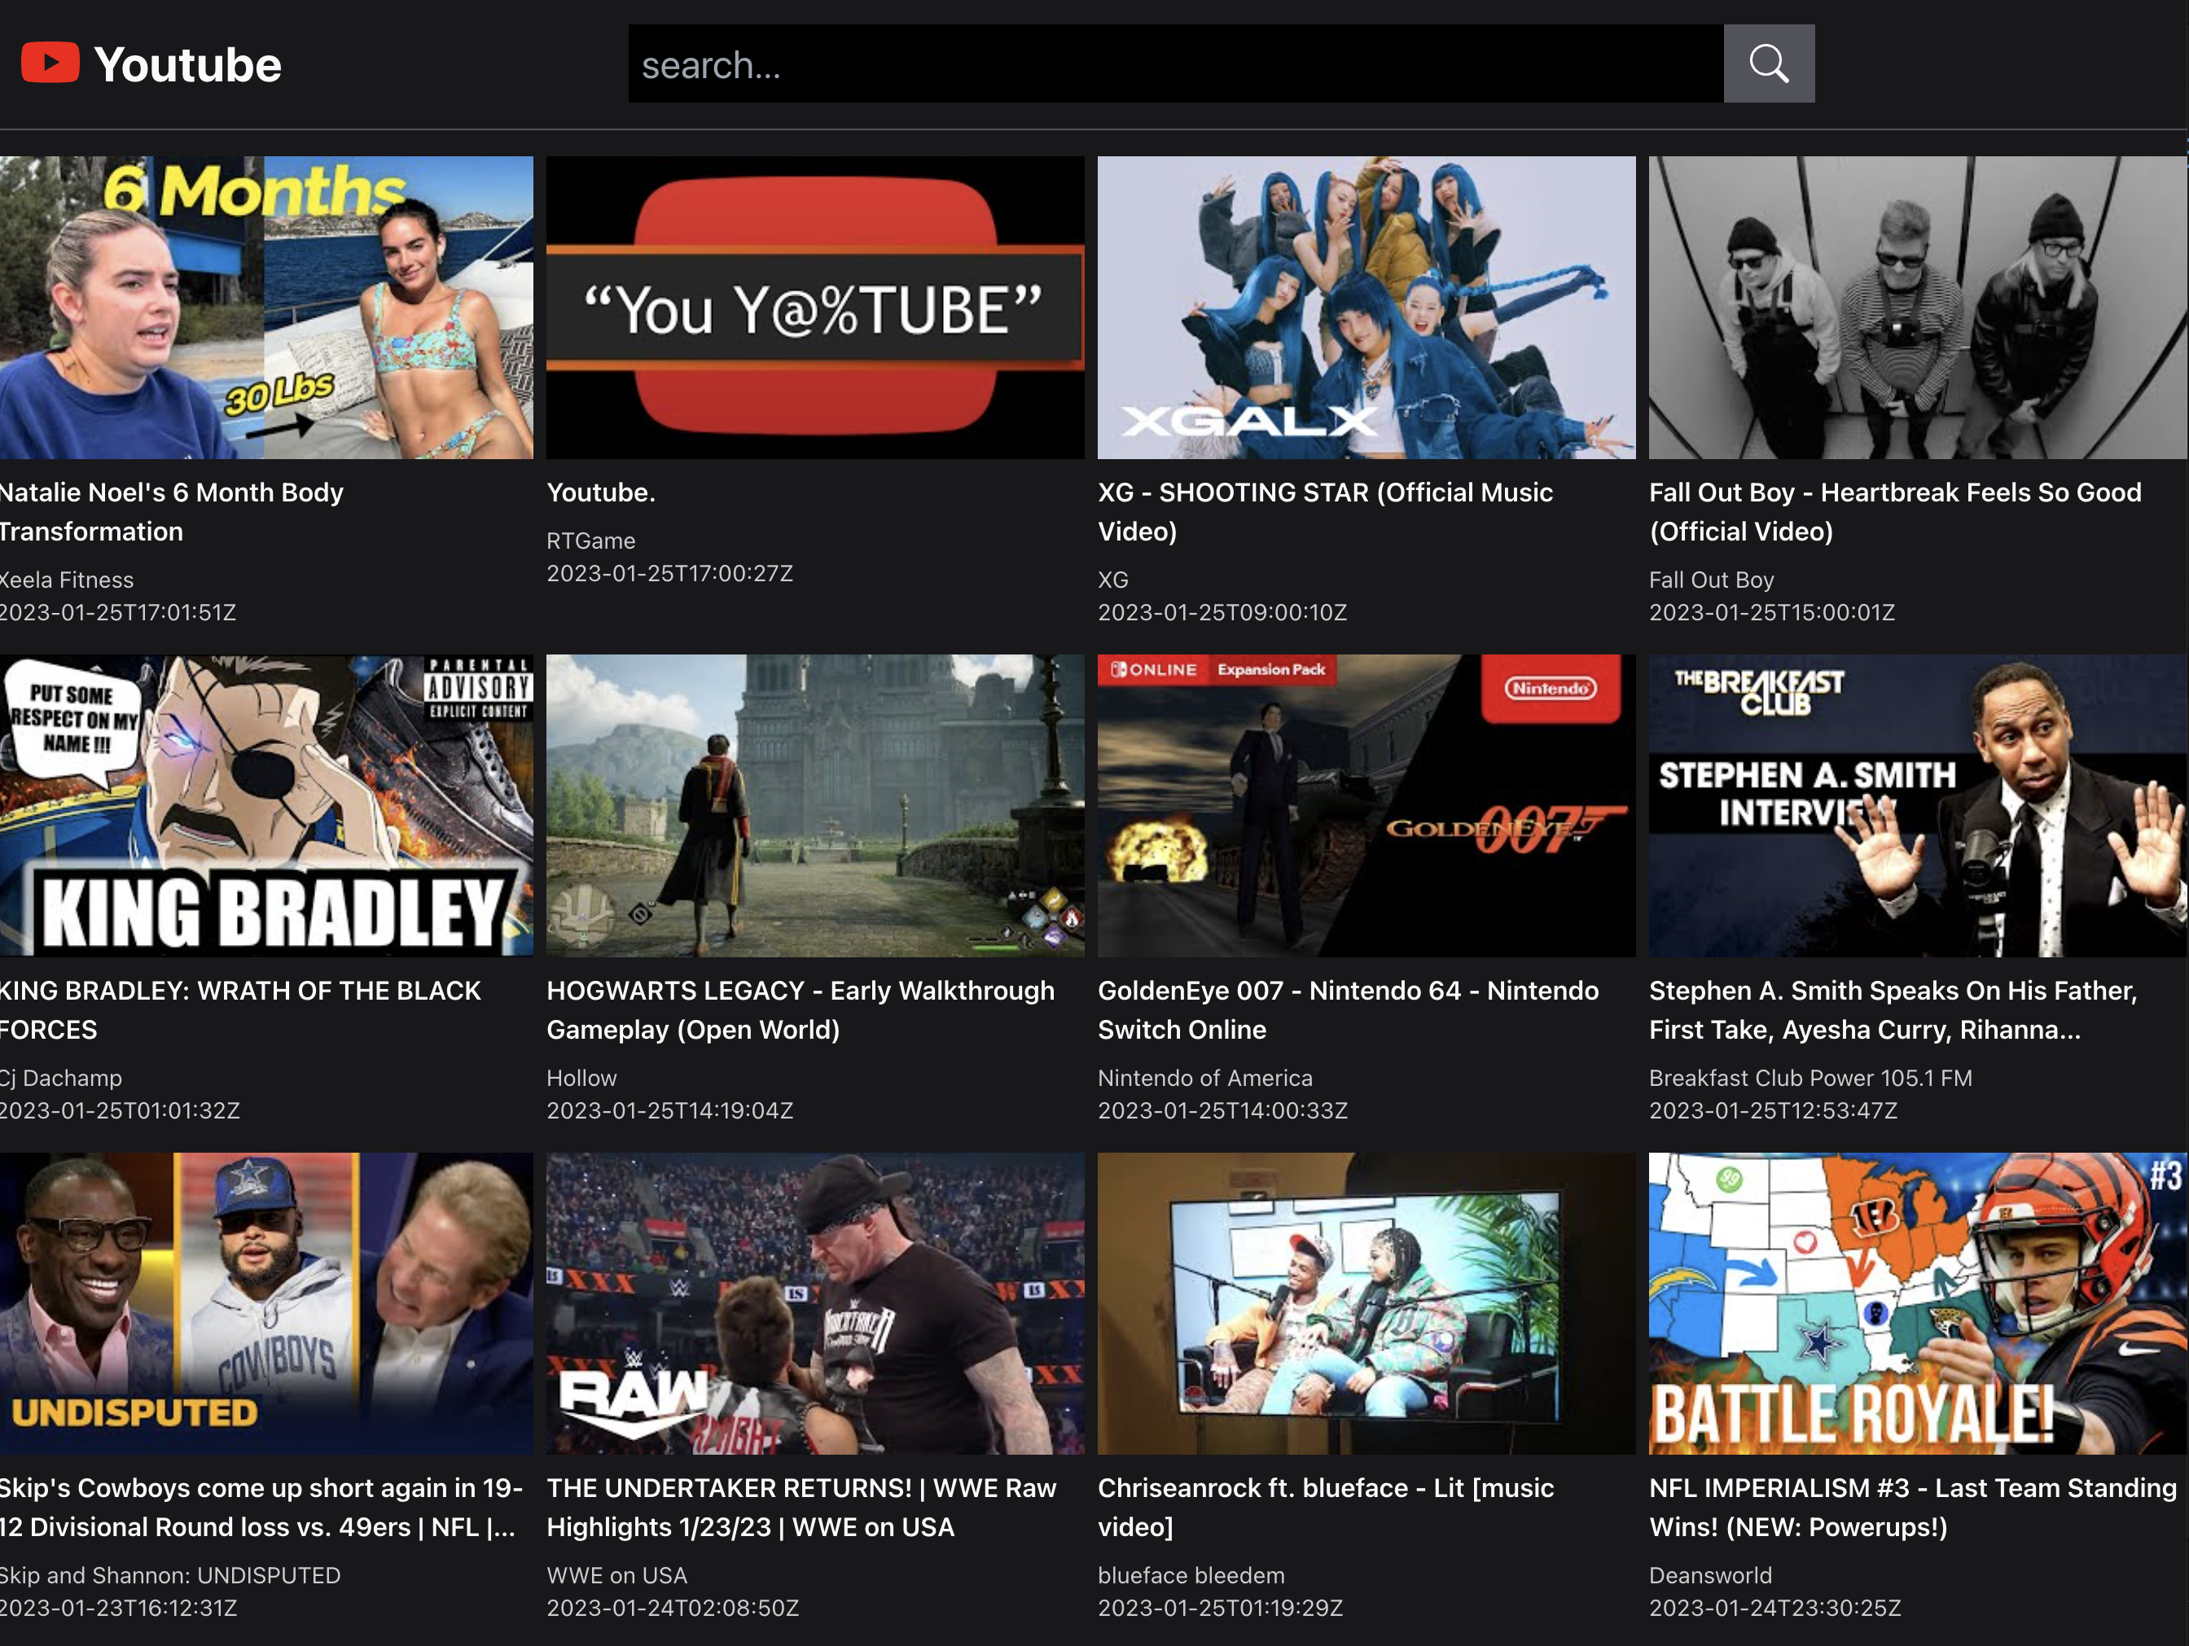Viewport: 2189px width, 1646px height.
Task: Open the "You Y@%TUBE" thumbnail
Action: coord(815,308)
